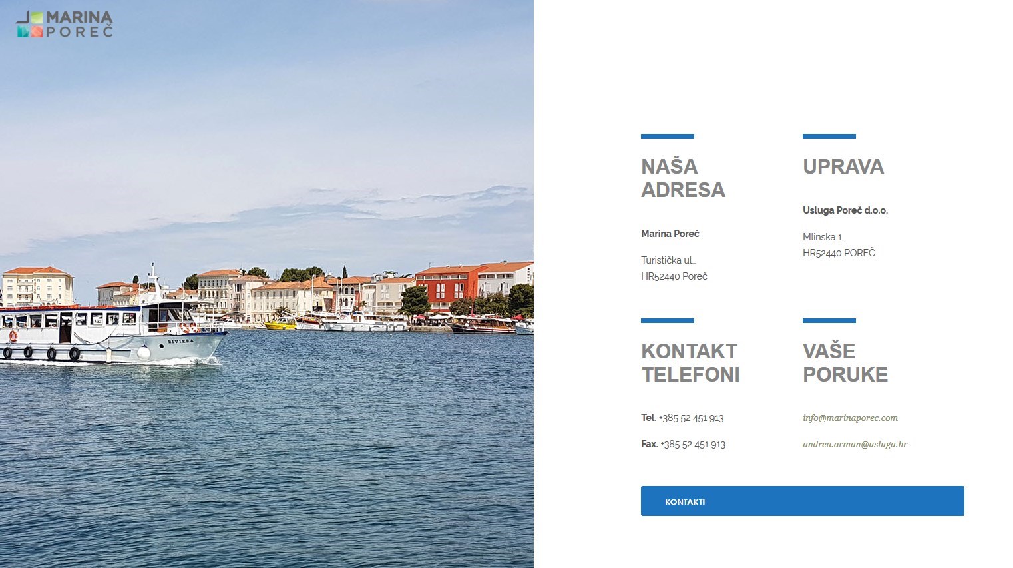
Task: Click the Marina Poreč bold address title
Action: click(670, 234)
